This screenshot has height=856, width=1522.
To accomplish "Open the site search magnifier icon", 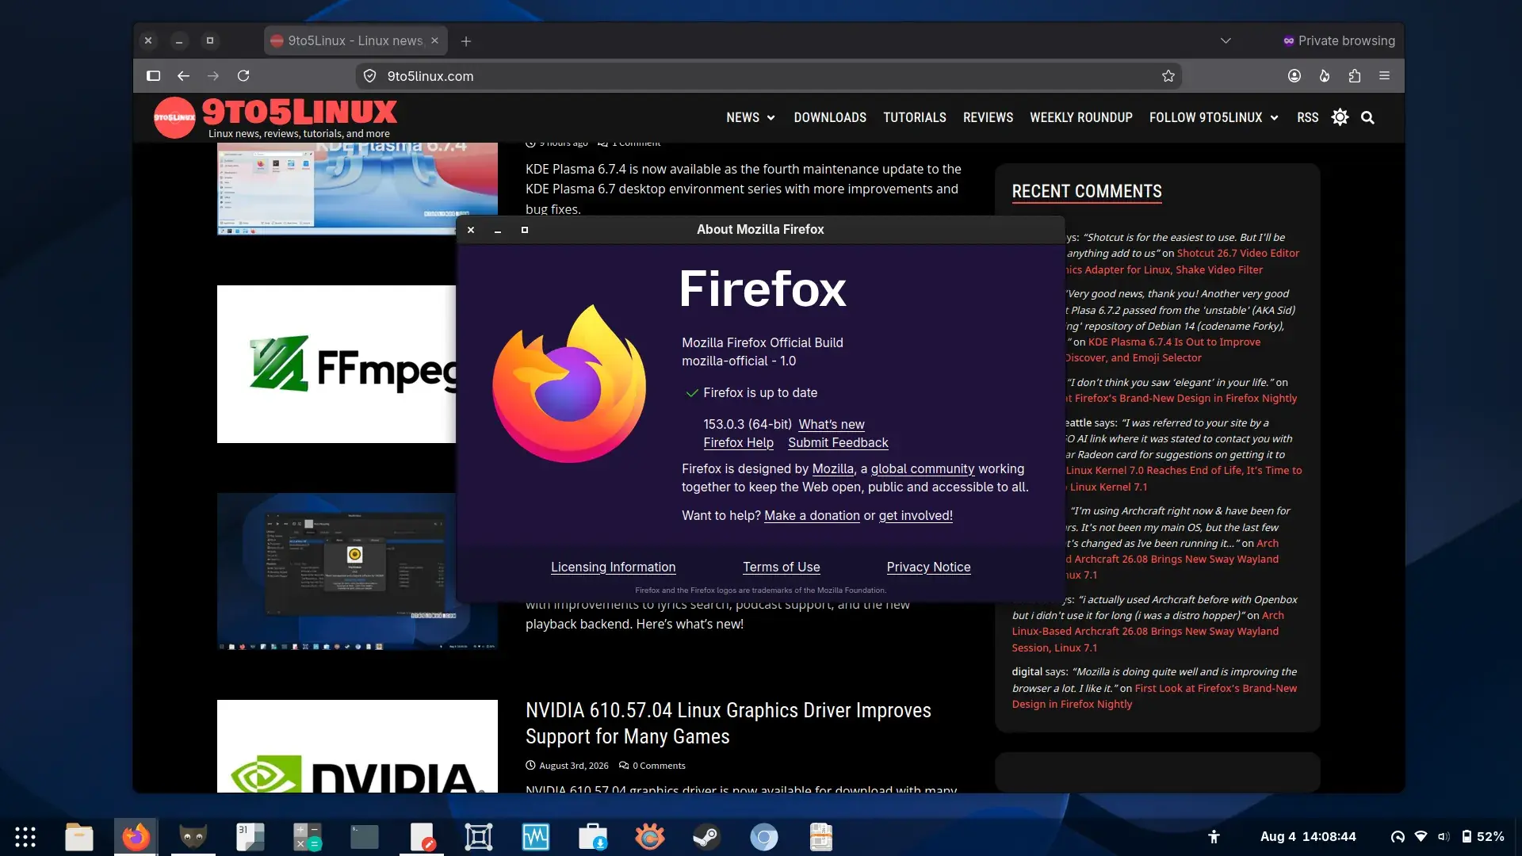I will pos(1367,117).
